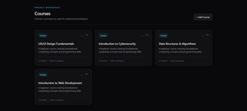Viewport: 247px width, 111px height.
Task: Click the + Add Course button
Action: [203, 17]
